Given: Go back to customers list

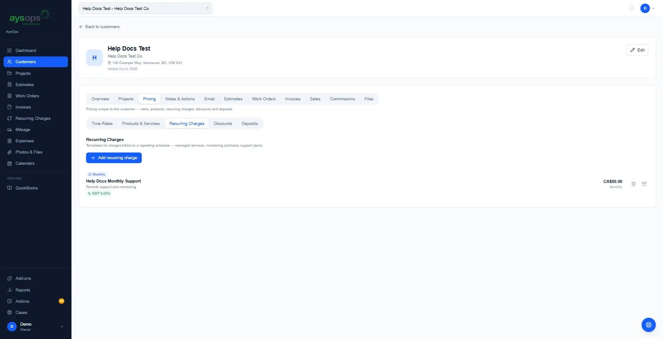Looking at the screenshot, I should click(x=99, y=27).
